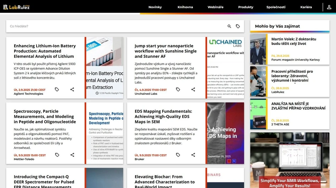The height and width of the screenshot is (188, 336).
Task: Click tag icon on Bruker EDS card
Action: coord(178,155)
